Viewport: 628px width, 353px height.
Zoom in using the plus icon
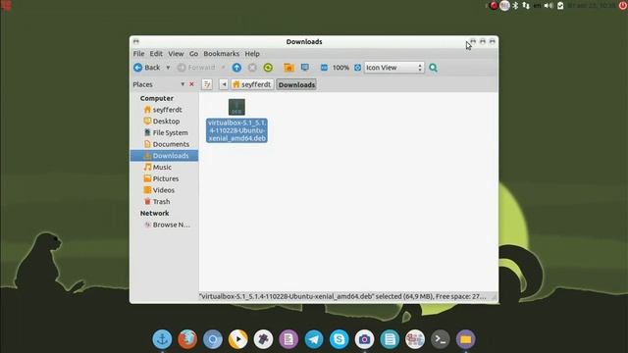click(357, 68)
